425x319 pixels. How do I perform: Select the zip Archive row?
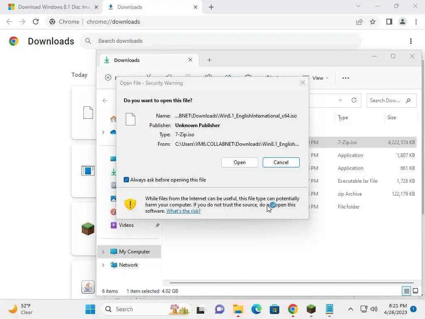362,194
